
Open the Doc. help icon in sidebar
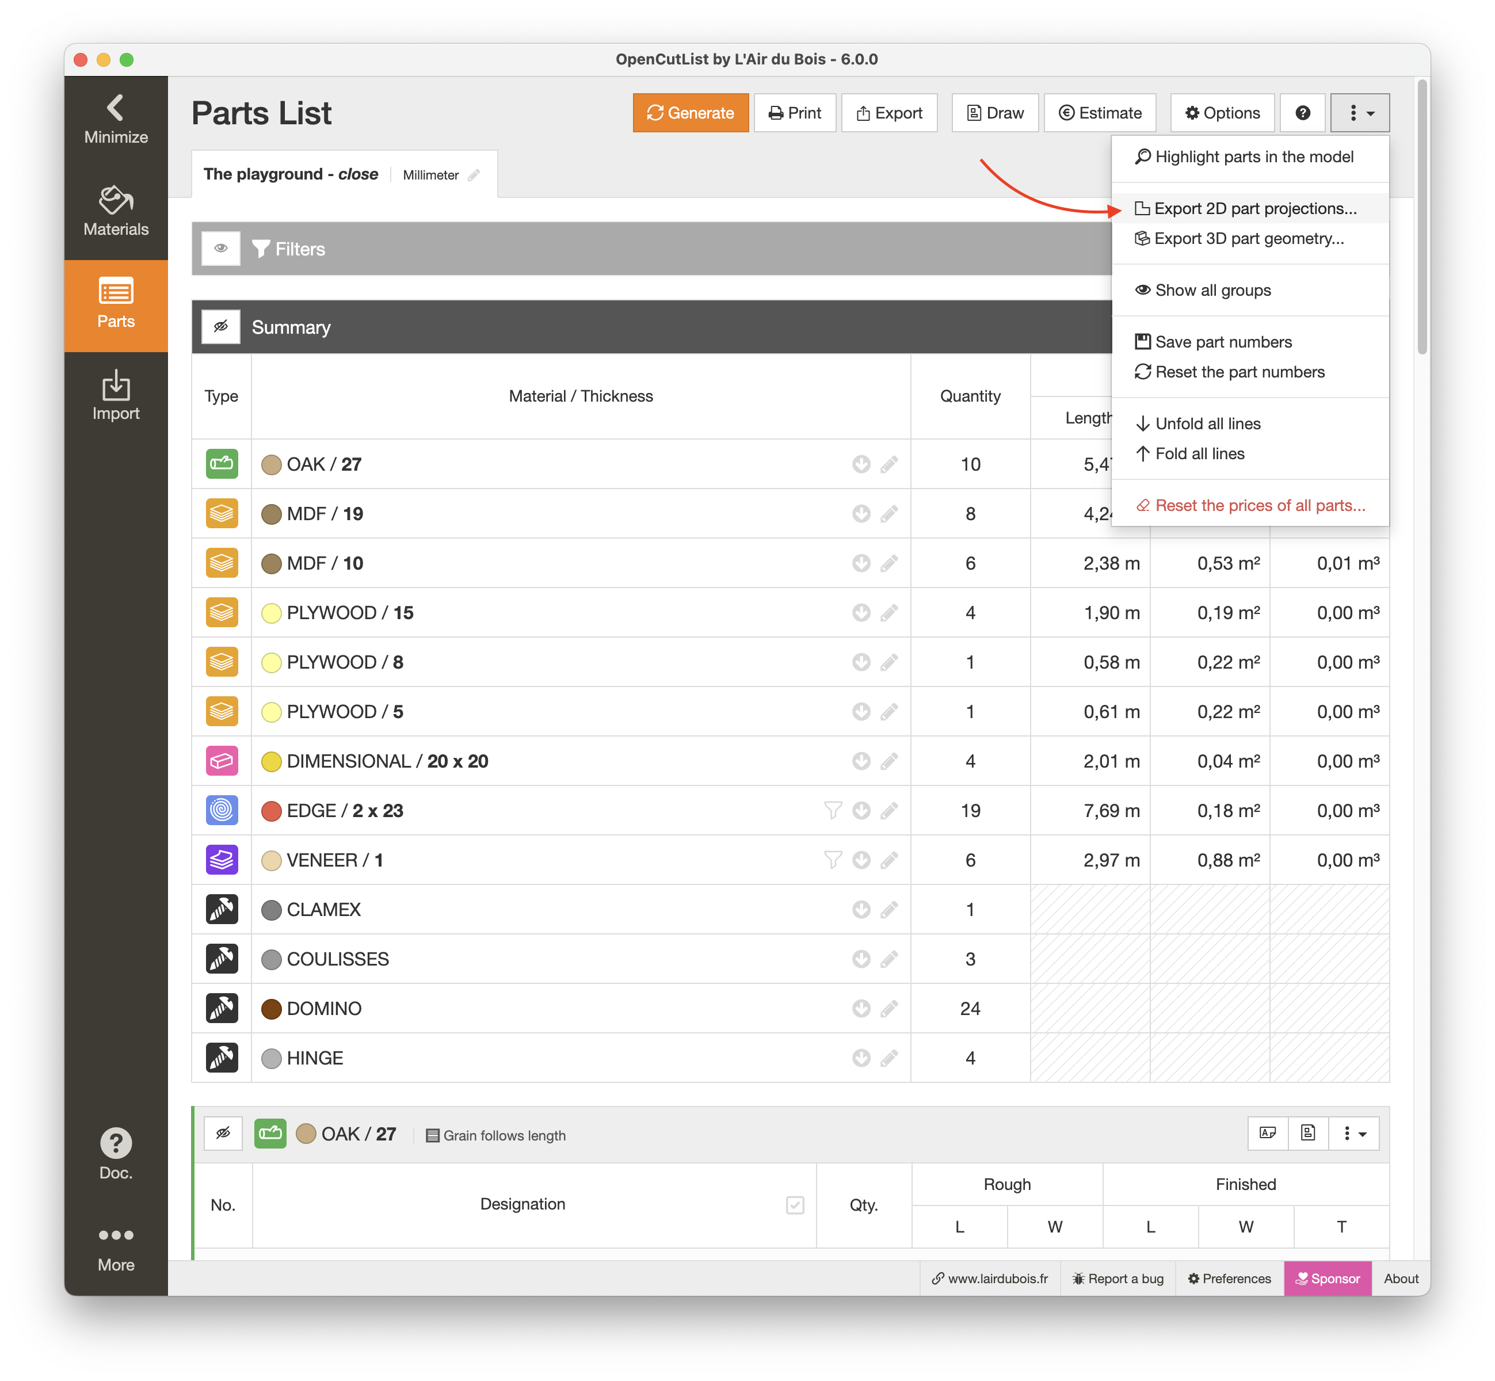pos(116,1154)
